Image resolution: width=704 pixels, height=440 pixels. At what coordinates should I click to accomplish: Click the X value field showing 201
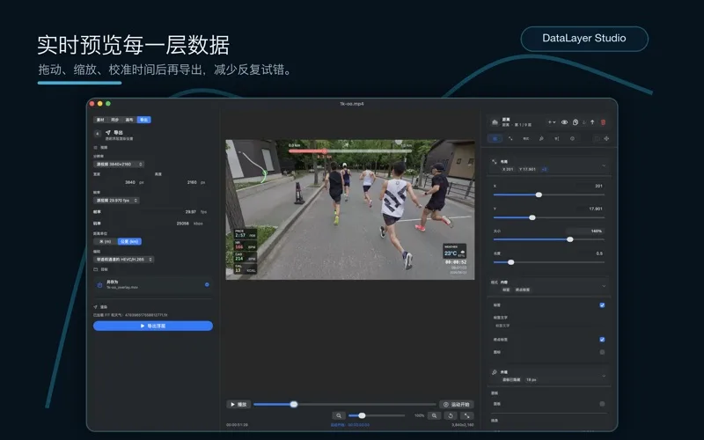click(x=590, y=186)
